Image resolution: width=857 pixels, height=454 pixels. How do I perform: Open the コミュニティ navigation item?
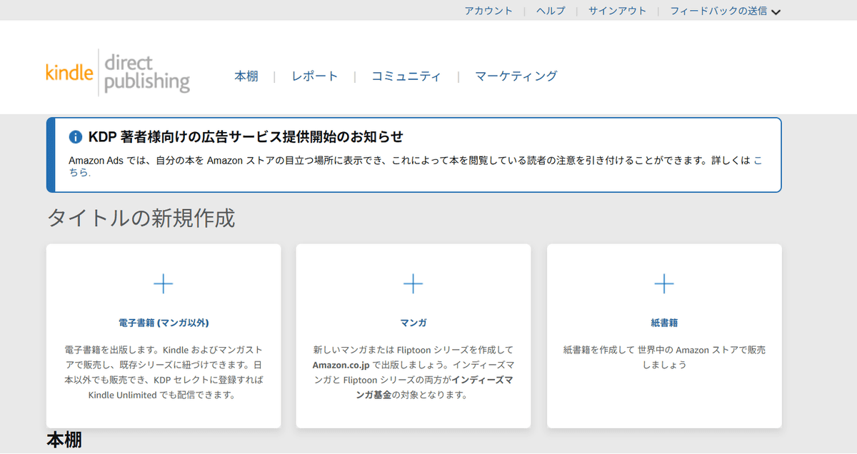[406, 76]
